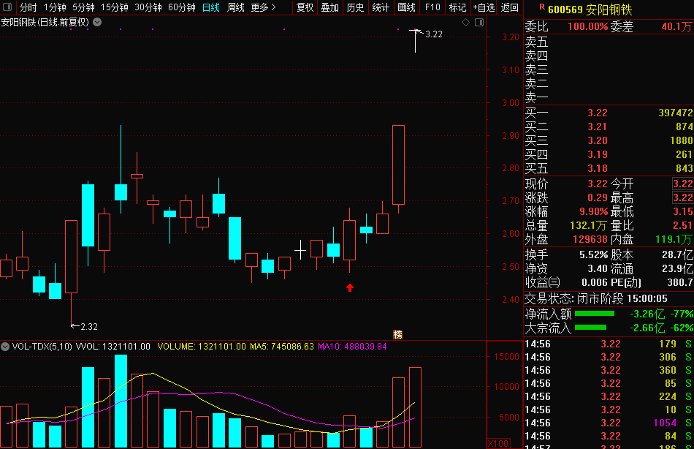694x449 pixels.
Task: Select the 60分钟 period tab
Action: point(181,7)
